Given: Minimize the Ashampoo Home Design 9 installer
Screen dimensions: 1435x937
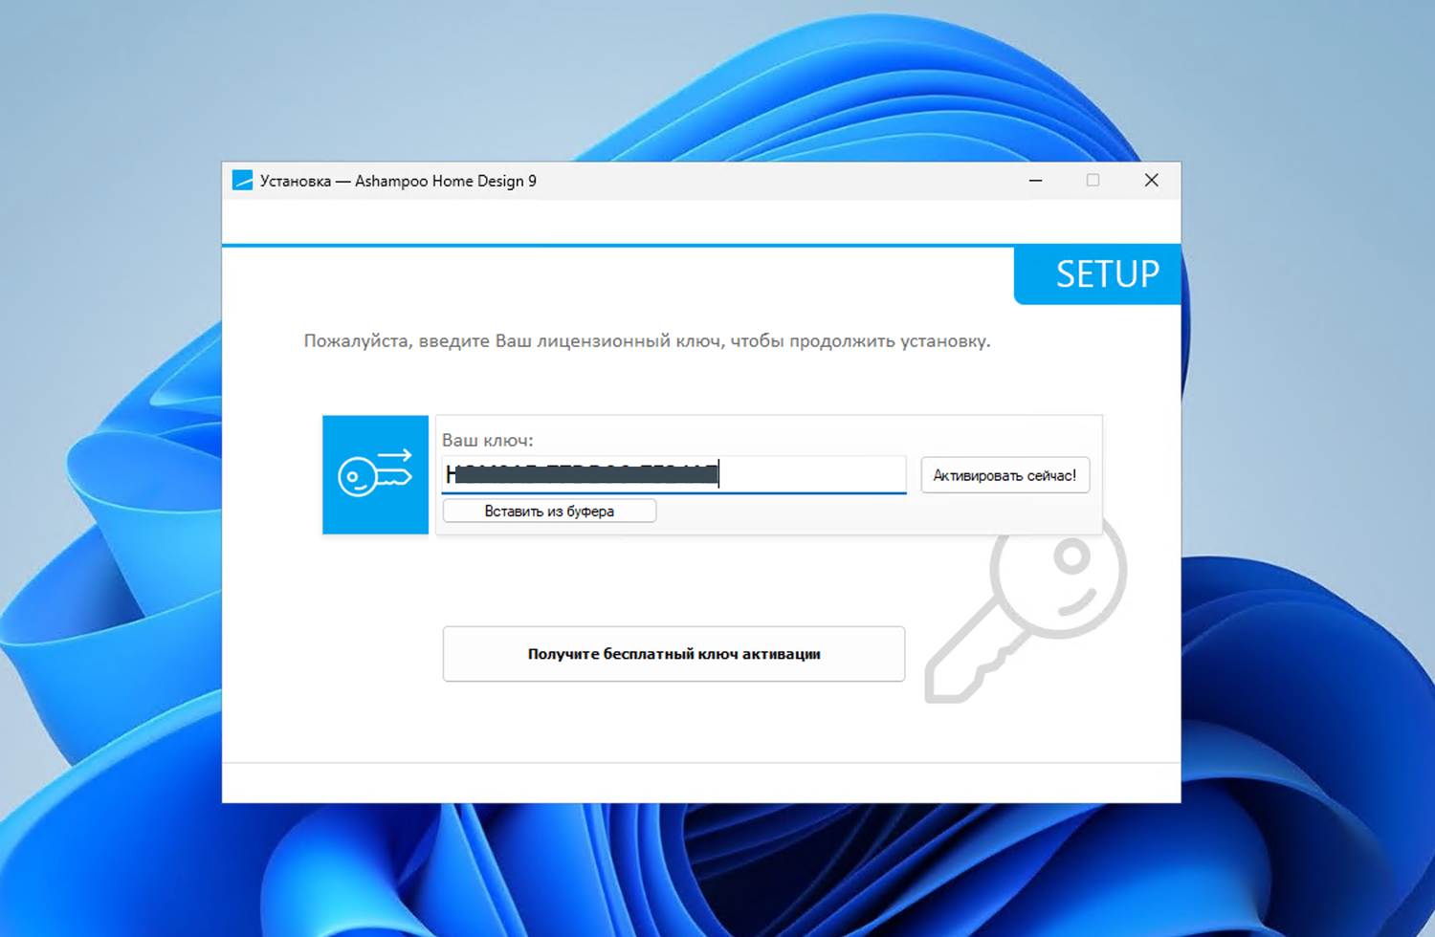Looking at the screenshot, I should point(1035,181).
